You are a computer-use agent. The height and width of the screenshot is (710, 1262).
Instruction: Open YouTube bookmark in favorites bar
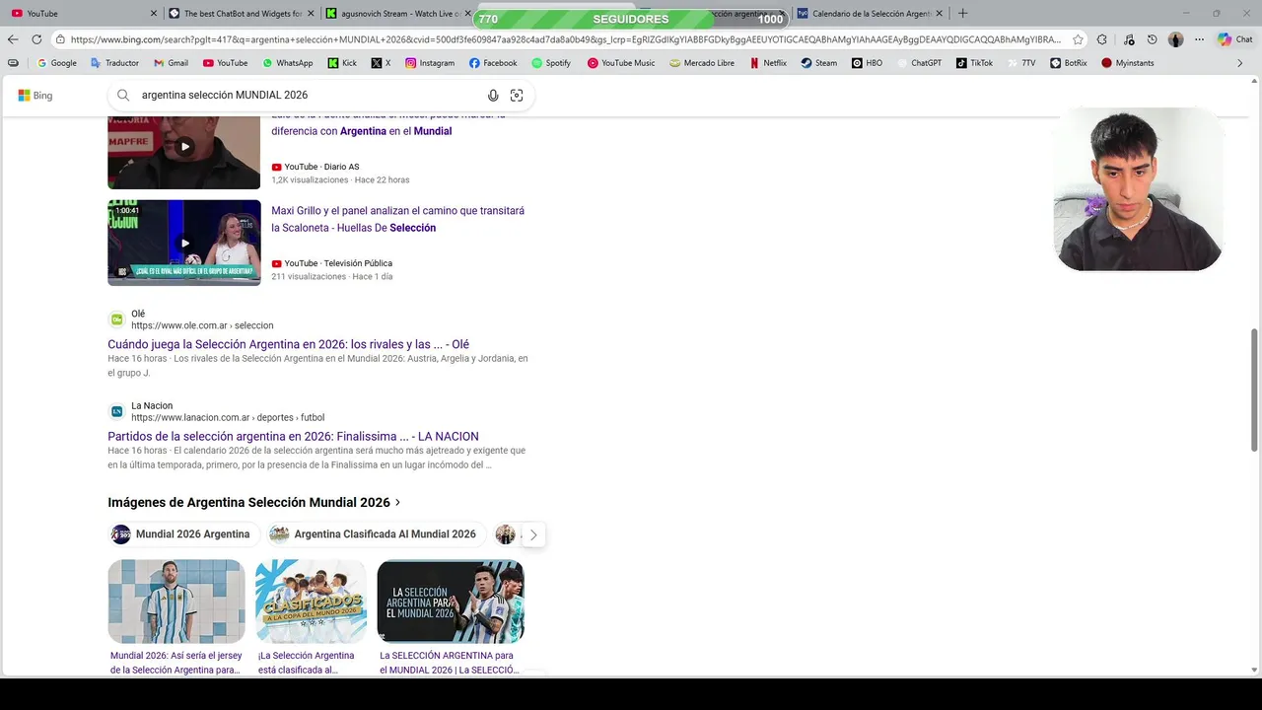[225, 63]
